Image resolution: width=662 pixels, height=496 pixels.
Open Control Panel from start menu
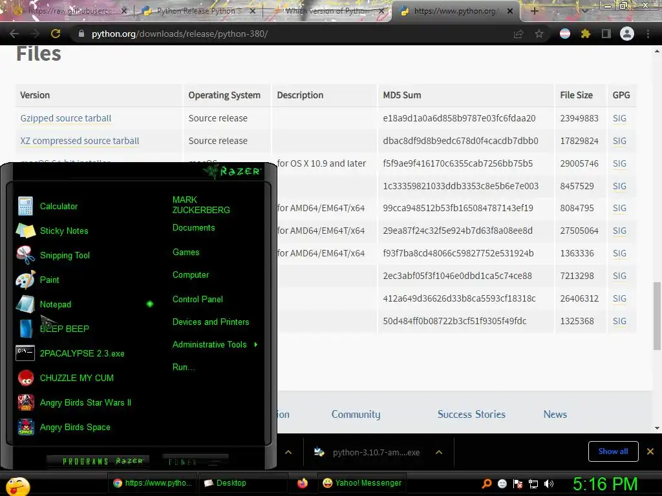click(198, 299)
